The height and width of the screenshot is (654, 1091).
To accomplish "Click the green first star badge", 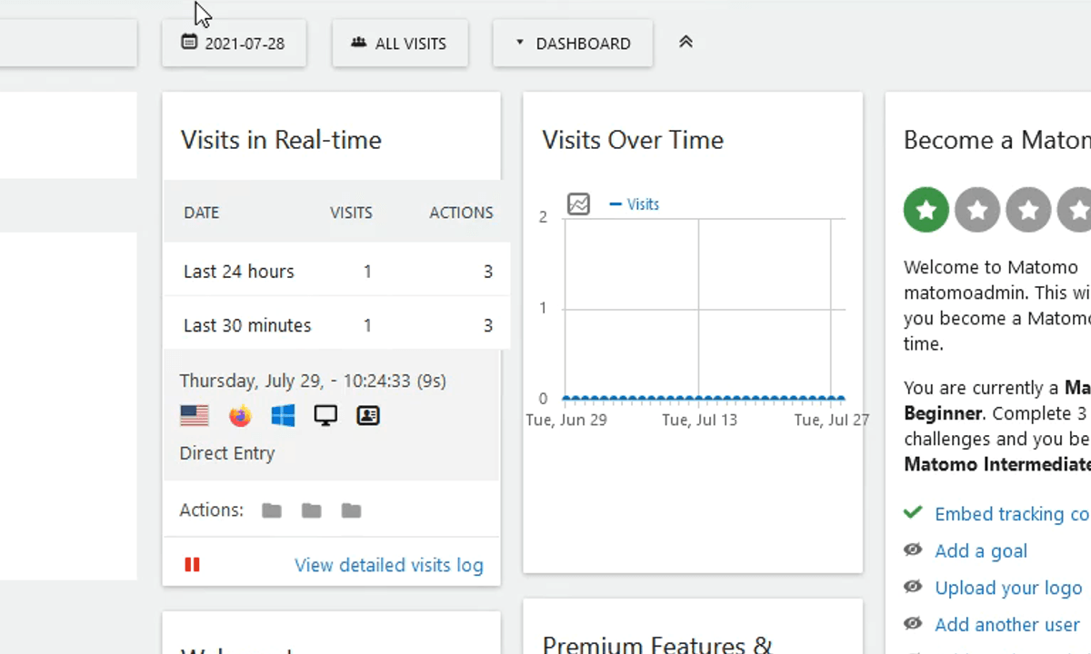I will pyautogui.click(x=926, y=210).
